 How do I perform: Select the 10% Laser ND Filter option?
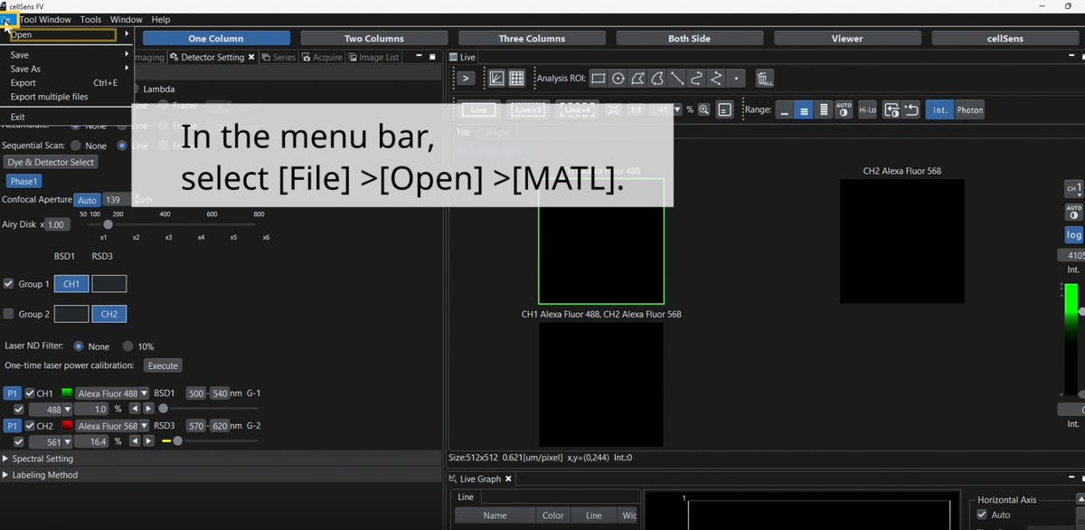tap(127, 346)
